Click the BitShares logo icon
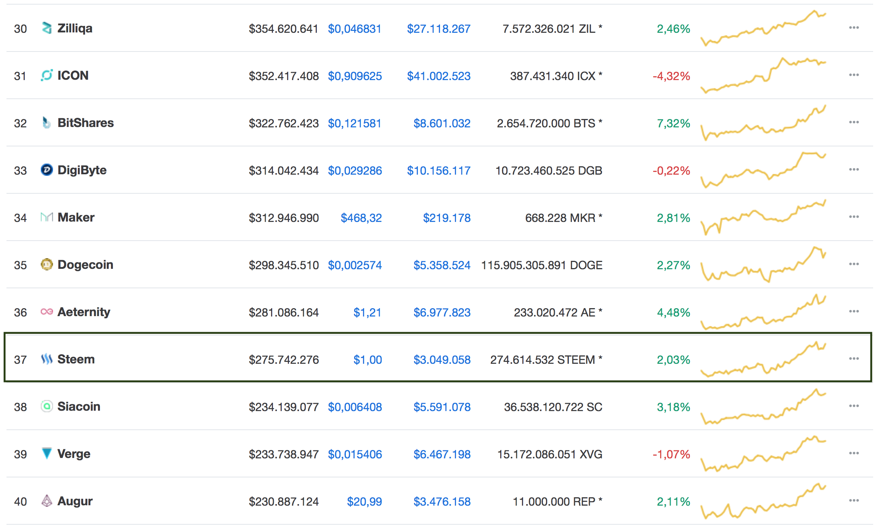This screenshot has height=527, width=880. pos(47,122)
